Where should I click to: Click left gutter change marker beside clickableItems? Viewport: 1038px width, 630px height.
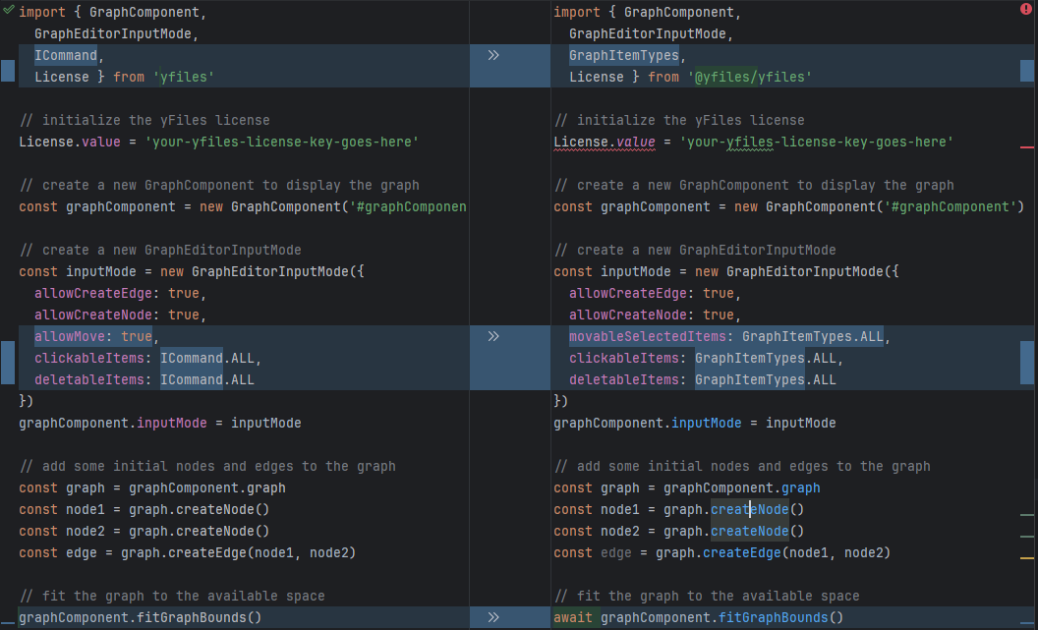(x=8, y=362)
